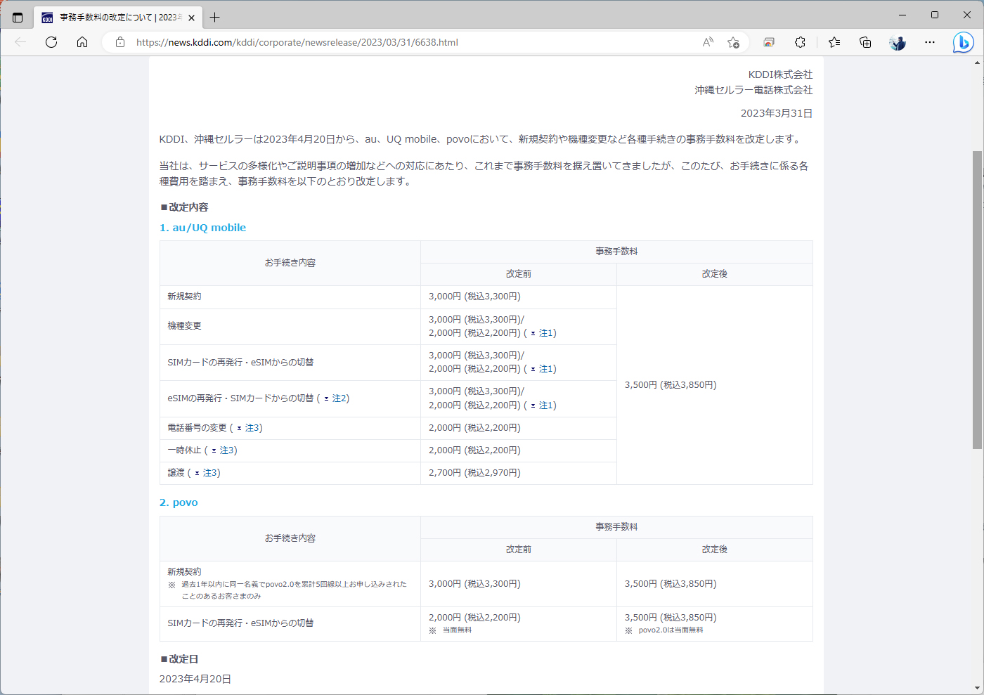This screenshot has width=984, height=695.
Task: Open the profile avatar icon
Action: (x=898, y=42)
